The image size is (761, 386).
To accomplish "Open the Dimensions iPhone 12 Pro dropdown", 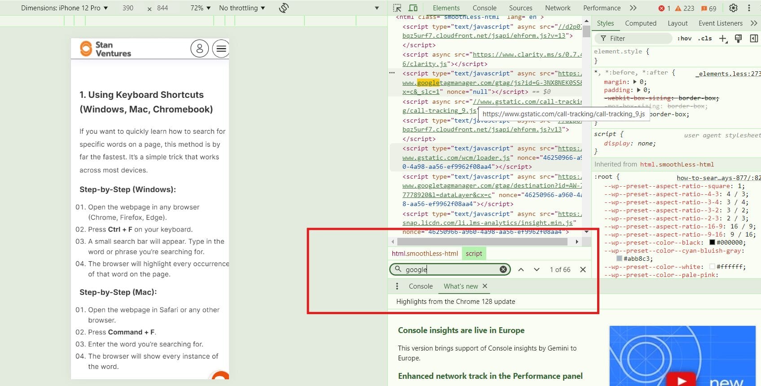I will click(65, 8).
